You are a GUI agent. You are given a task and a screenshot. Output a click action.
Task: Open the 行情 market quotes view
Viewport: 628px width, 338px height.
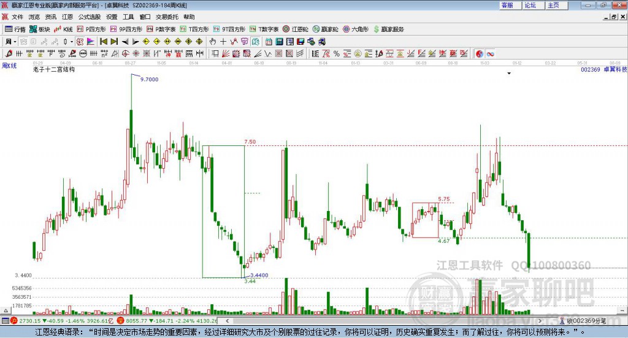click(x=15, y=29)
